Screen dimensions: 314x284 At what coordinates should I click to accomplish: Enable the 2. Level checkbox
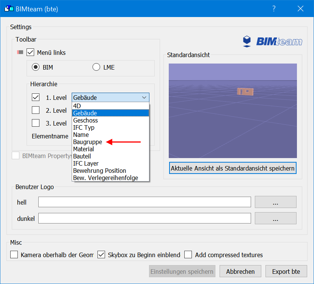36,110
